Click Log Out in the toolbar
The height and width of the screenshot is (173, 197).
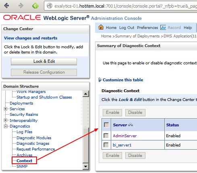[x=126, y=28]
